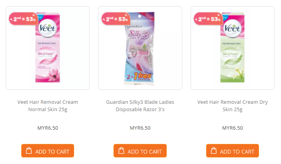The width and height of the screenshot is (281, 164).
Task: View the green Veet Dry Skin product image
Action: click(232, 47)
